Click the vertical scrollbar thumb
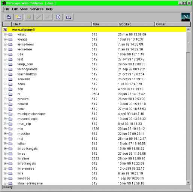193x192 pixels. [x=188, y=42]
